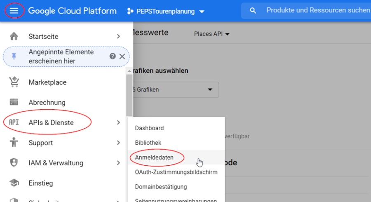Viewport: 371px width, 202px height.
Task: Click the Startseite home icon
Action: click(x=14, y=36)
